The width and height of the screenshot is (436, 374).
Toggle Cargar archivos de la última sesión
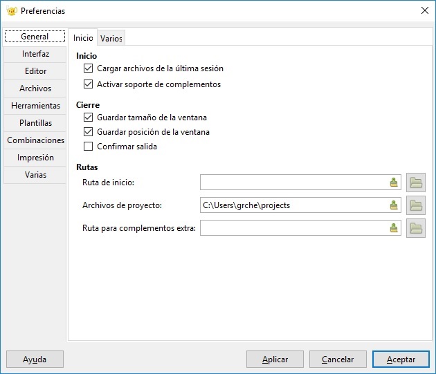(x=88, y=68)
